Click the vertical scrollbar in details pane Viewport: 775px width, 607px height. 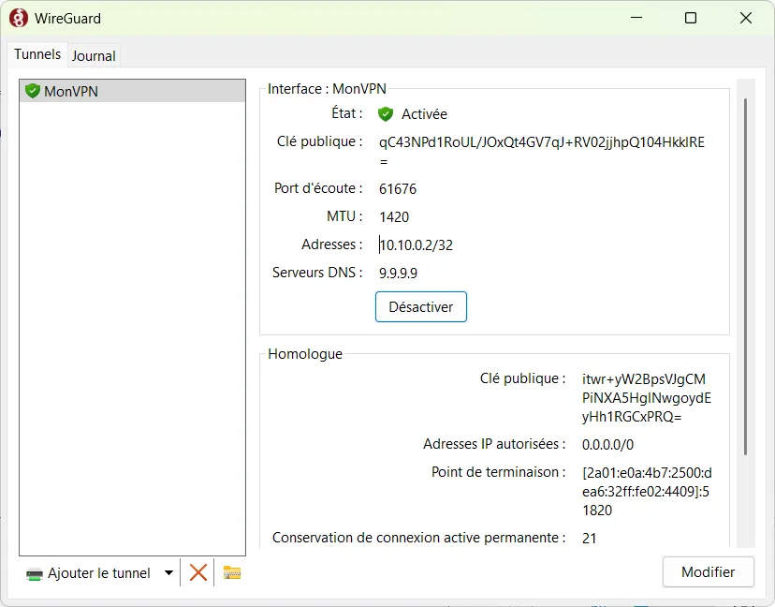click(745, 277)
